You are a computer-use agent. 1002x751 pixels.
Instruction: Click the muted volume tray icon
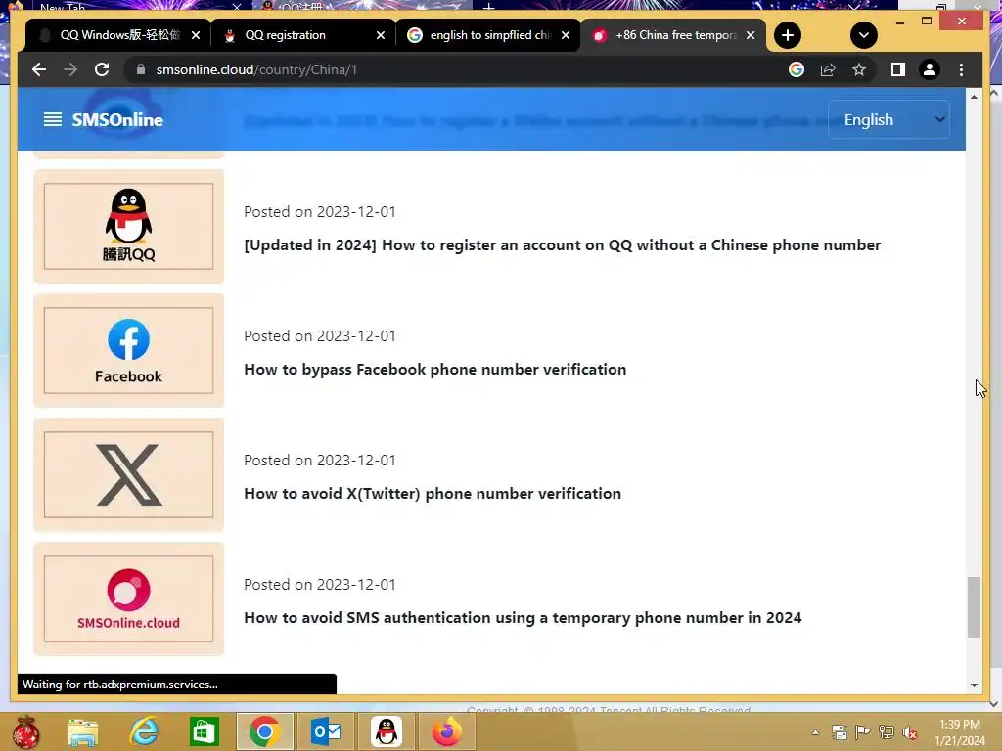tap(911, 732)
